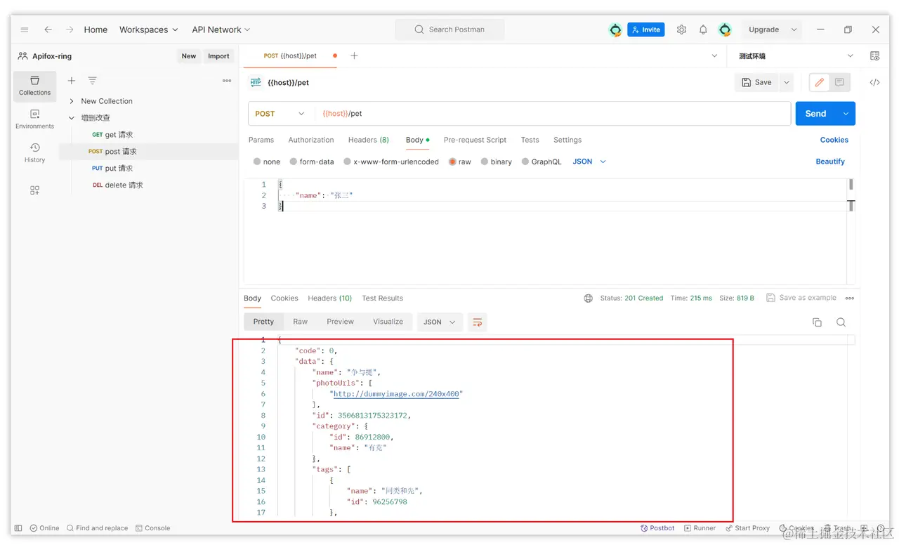Click the Search Postman field

point(449,29)
